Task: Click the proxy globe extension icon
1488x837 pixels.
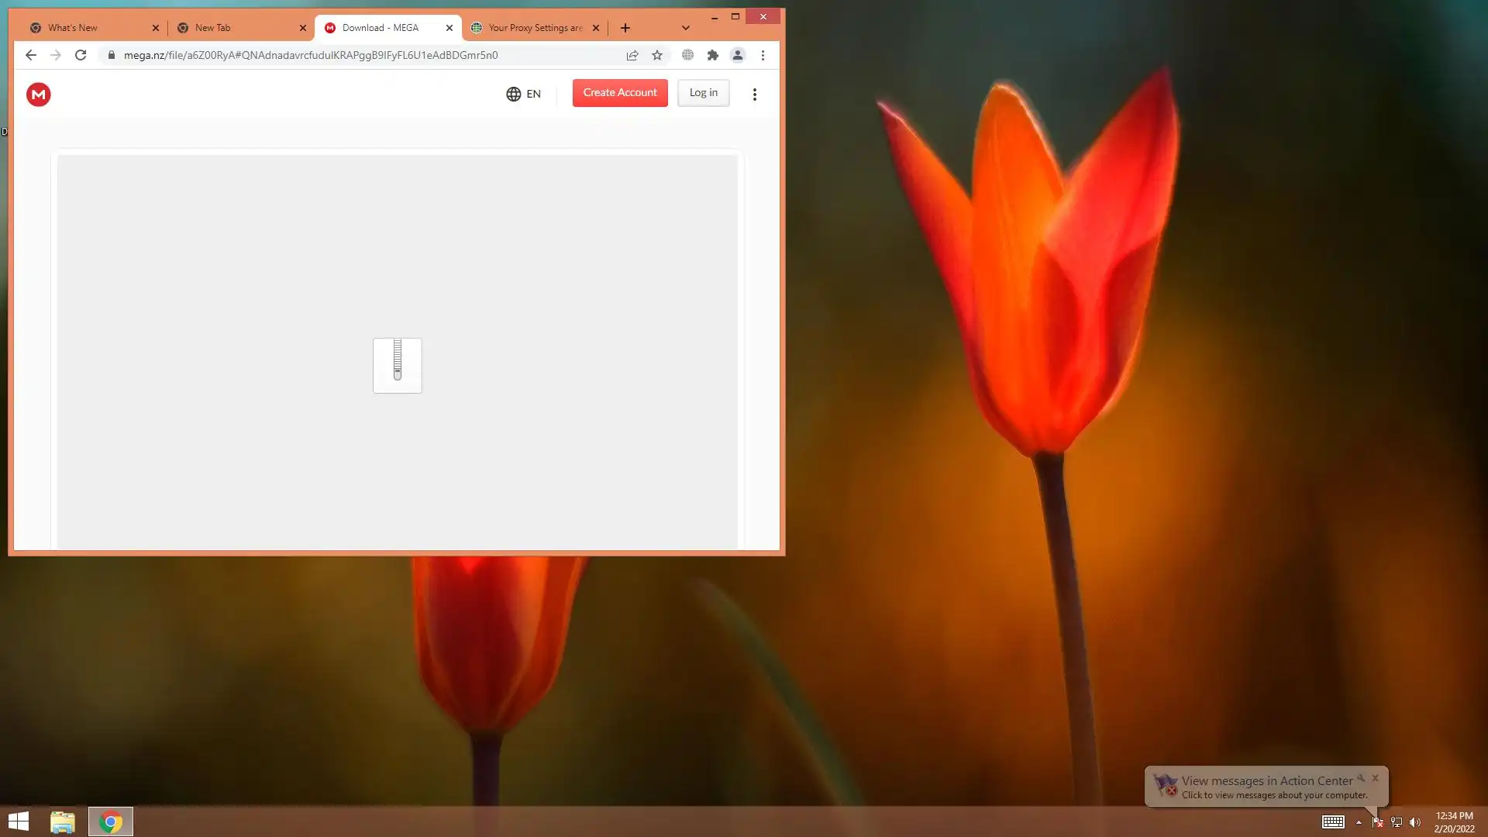Action: coord(687,55)
